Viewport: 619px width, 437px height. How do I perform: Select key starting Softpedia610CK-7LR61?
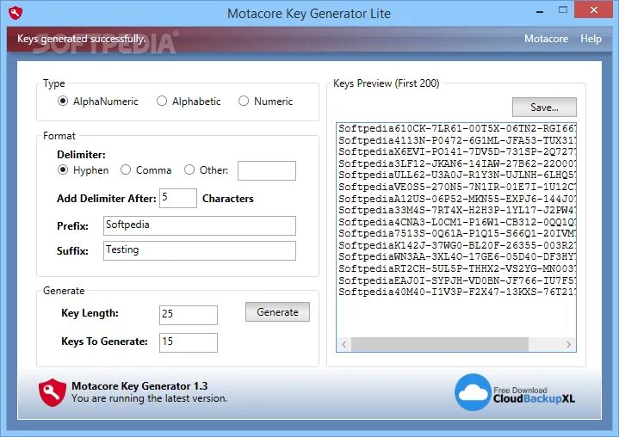tap(457, 128)
